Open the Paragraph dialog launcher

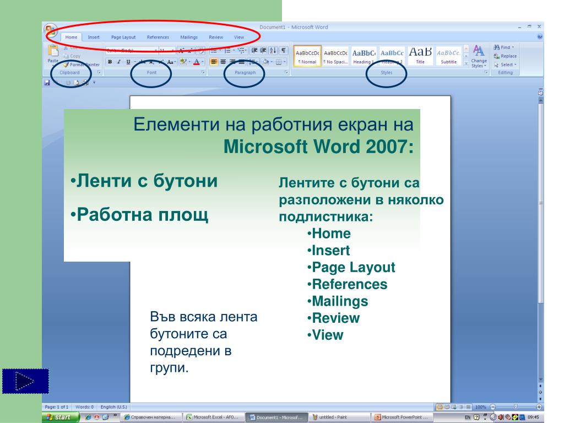(286, 72)
